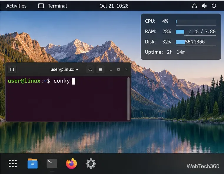Click the power icon in top bar
The image size is (224, 174).
[x=214, y=6]
